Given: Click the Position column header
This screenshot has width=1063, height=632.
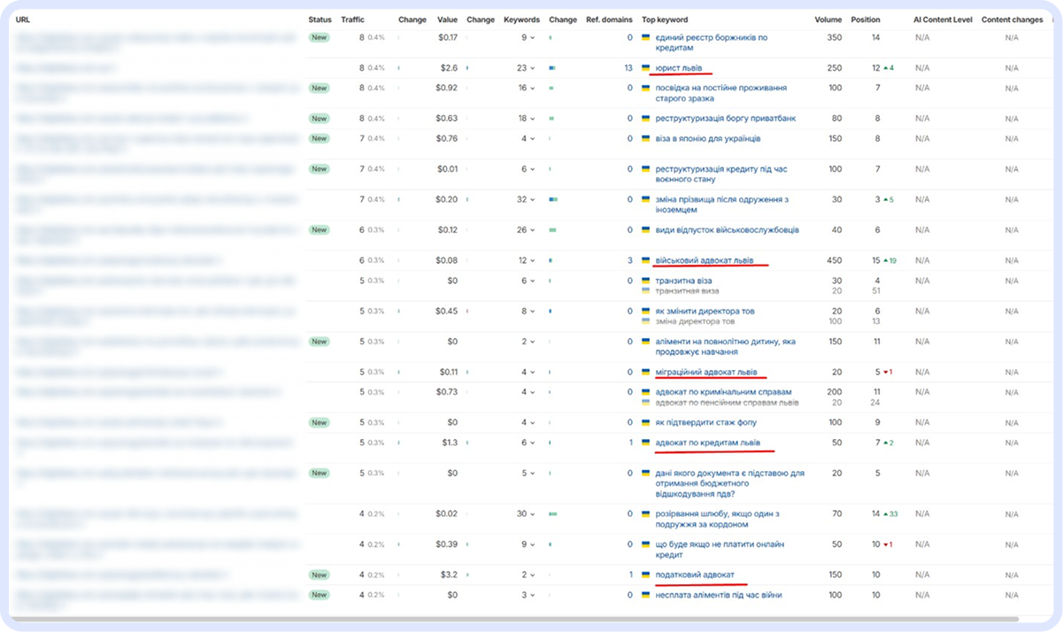Looking at the screenshot, I should (866, 19).
